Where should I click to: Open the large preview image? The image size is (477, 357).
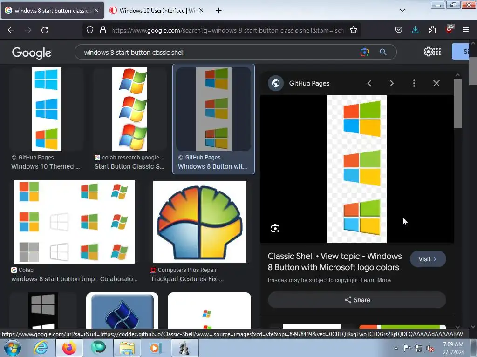pos(357,169)
